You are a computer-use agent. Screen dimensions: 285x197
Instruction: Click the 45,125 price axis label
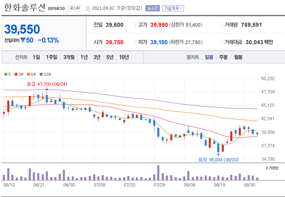click(x=268, y=105)
